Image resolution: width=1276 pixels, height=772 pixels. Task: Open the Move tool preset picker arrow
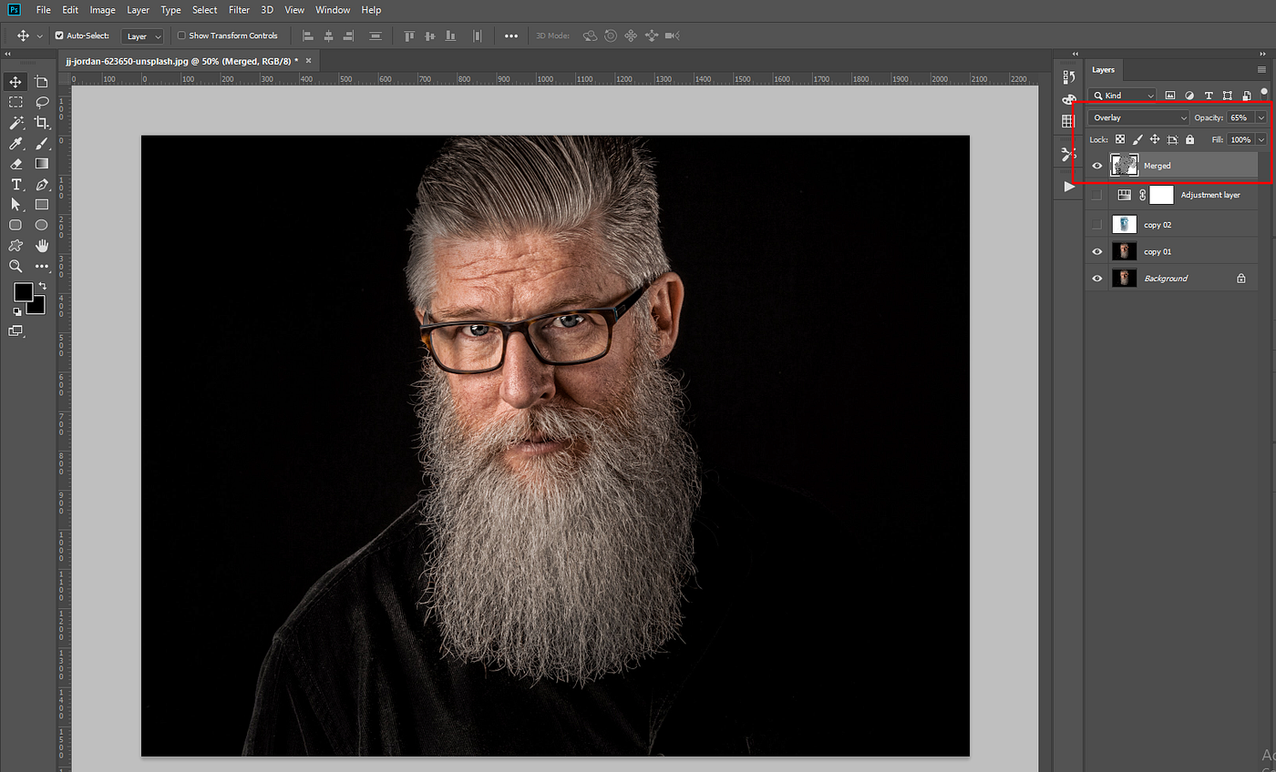coord(39,36)
